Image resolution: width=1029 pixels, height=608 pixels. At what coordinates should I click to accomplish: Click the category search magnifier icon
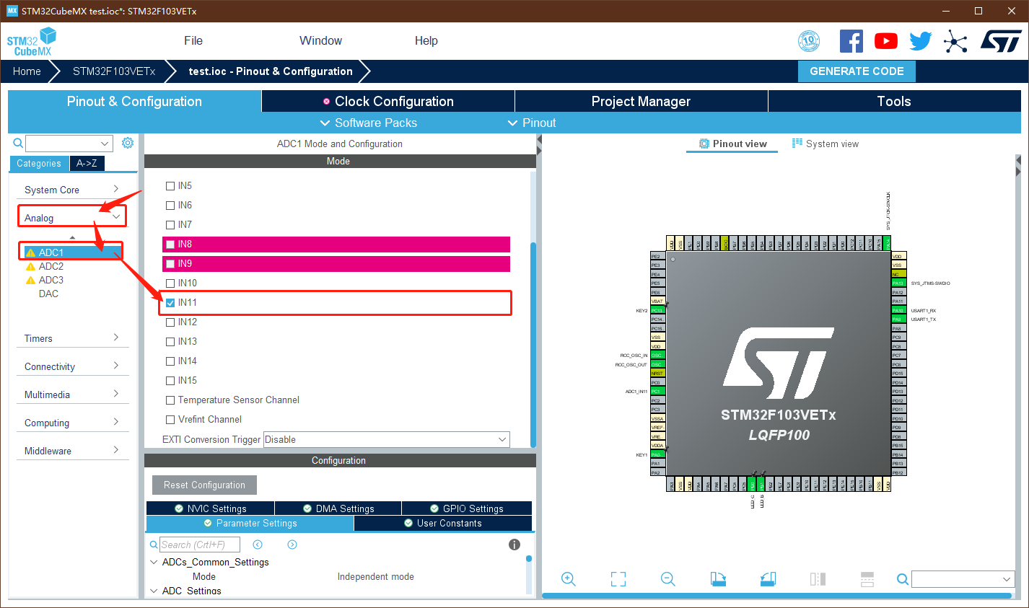coord(18,143)
